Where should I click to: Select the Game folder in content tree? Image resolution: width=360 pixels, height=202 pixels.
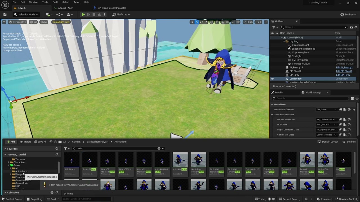(x=17, y=165)
